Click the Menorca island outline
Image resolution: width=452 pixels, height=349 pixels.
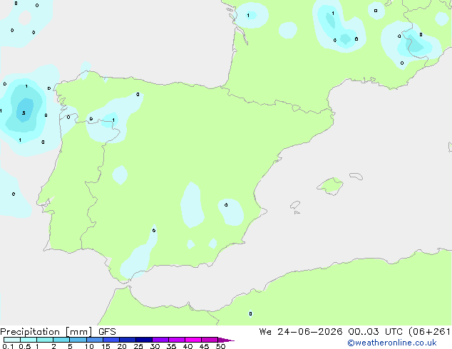(356, 176)
